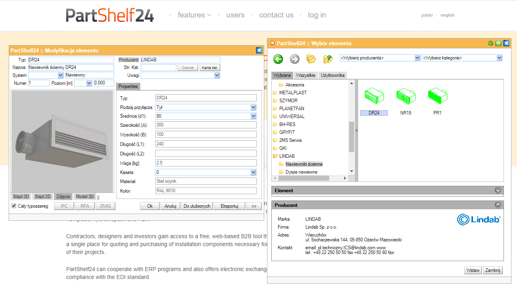
Task: Switch to the Wszystkie tab
Action: (305, 75)
